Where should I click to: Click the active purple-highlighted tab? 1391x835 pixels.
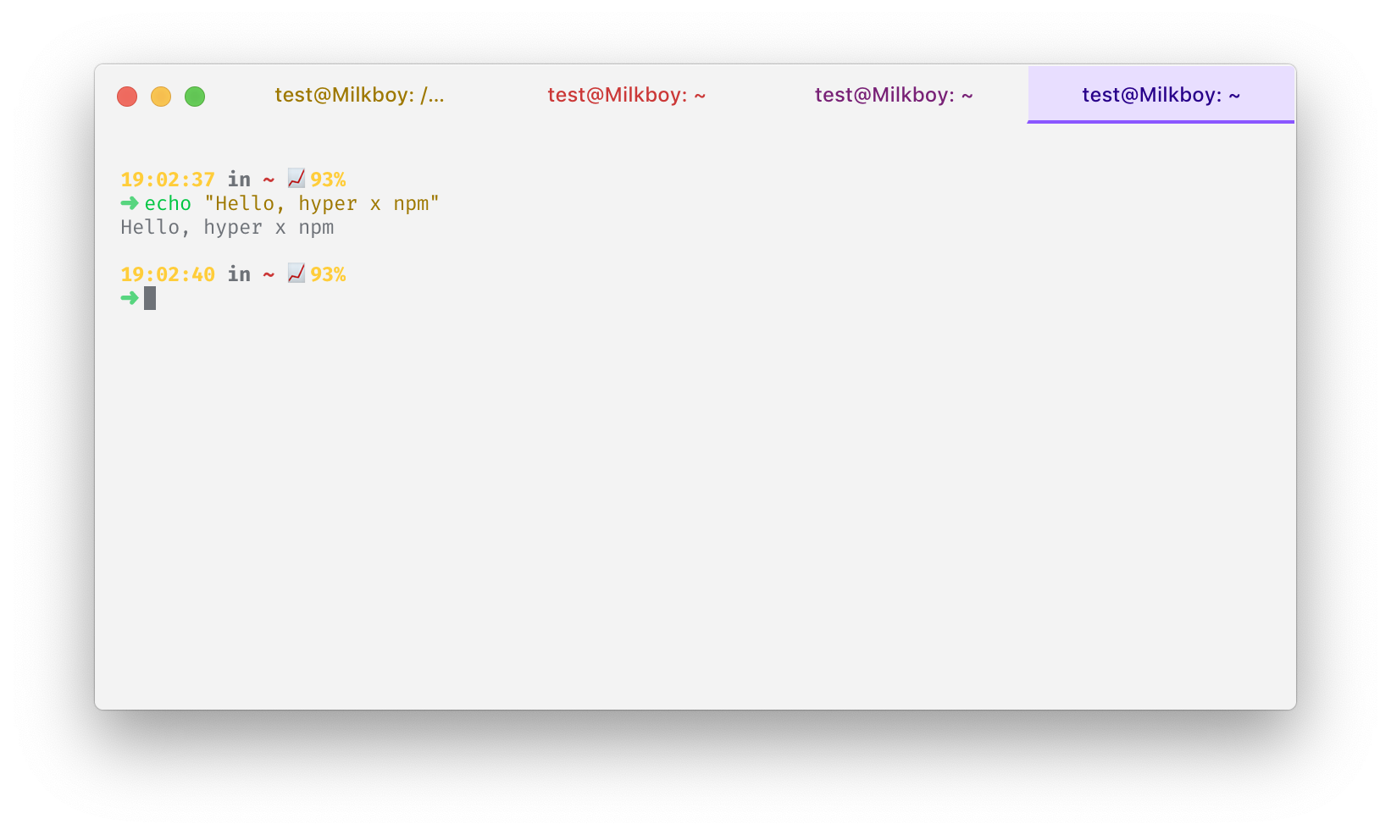point(1161,95)
